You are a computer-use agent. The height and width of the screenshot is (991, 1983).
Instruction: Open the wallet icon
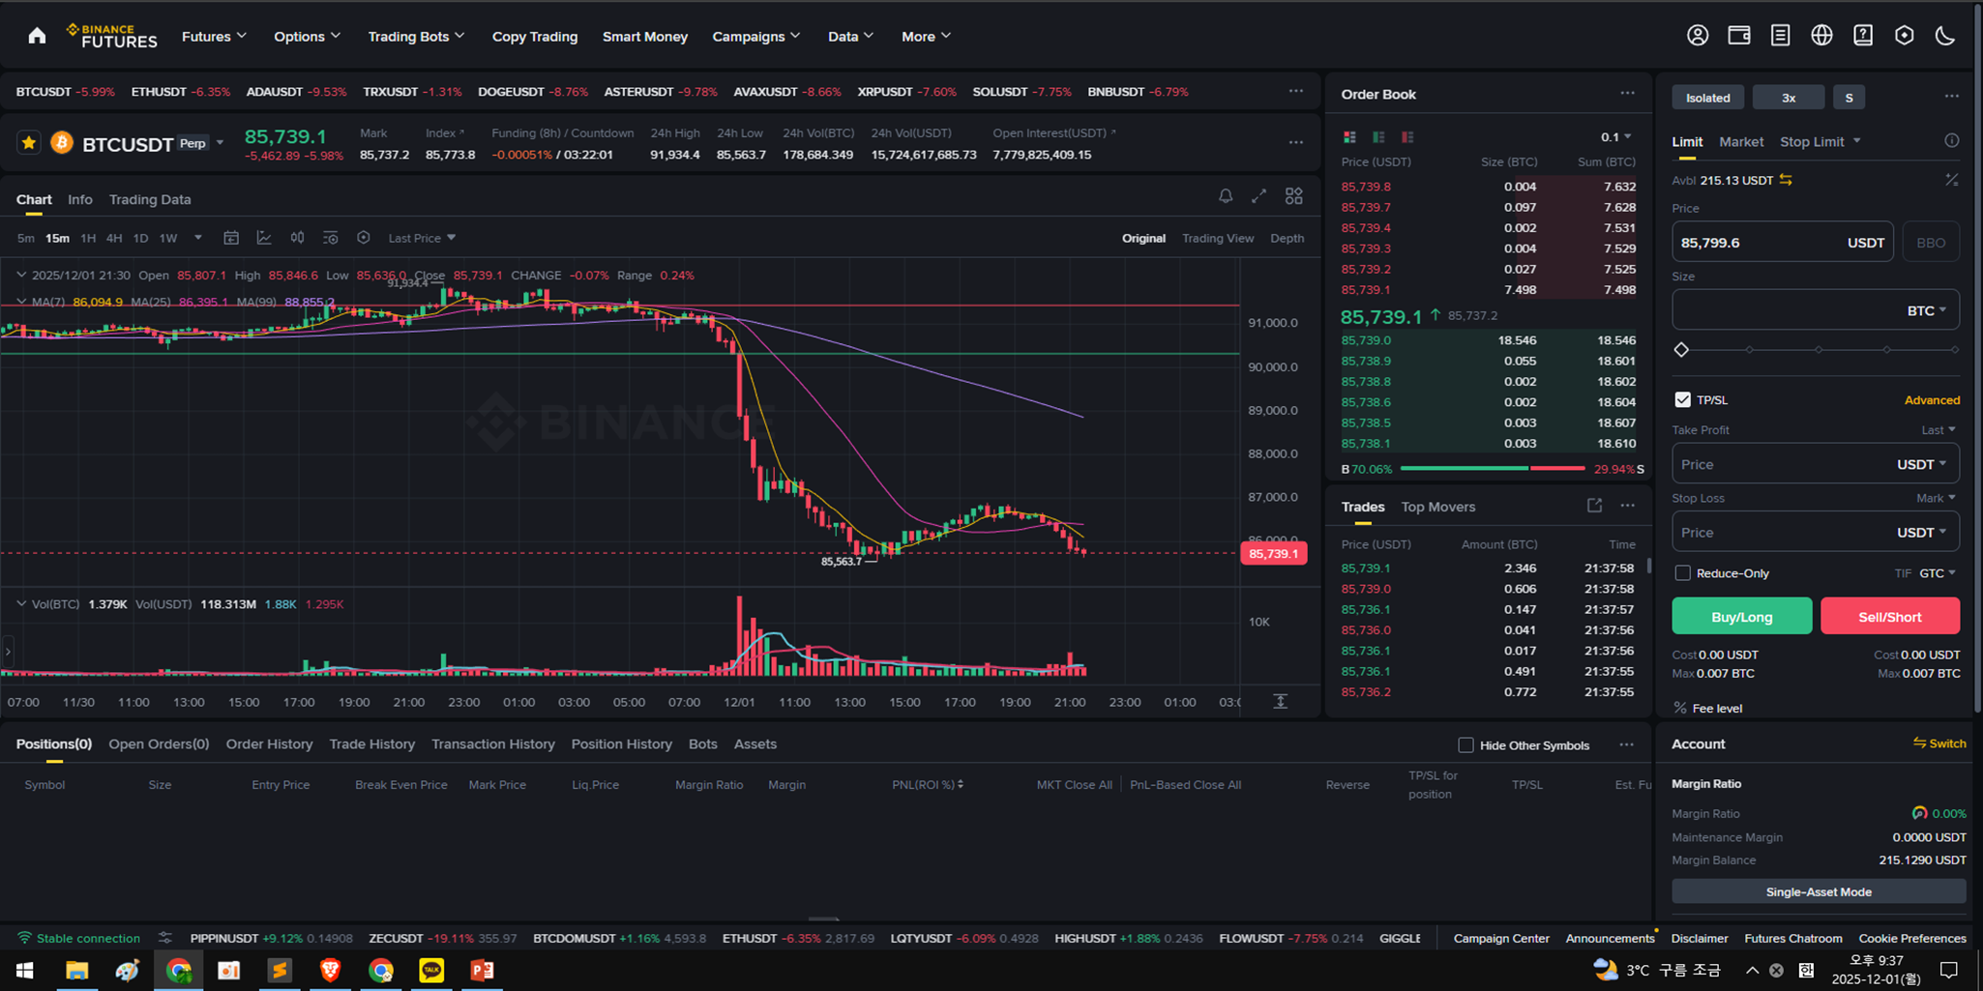pyautogui.click(x=1739, y=36)
